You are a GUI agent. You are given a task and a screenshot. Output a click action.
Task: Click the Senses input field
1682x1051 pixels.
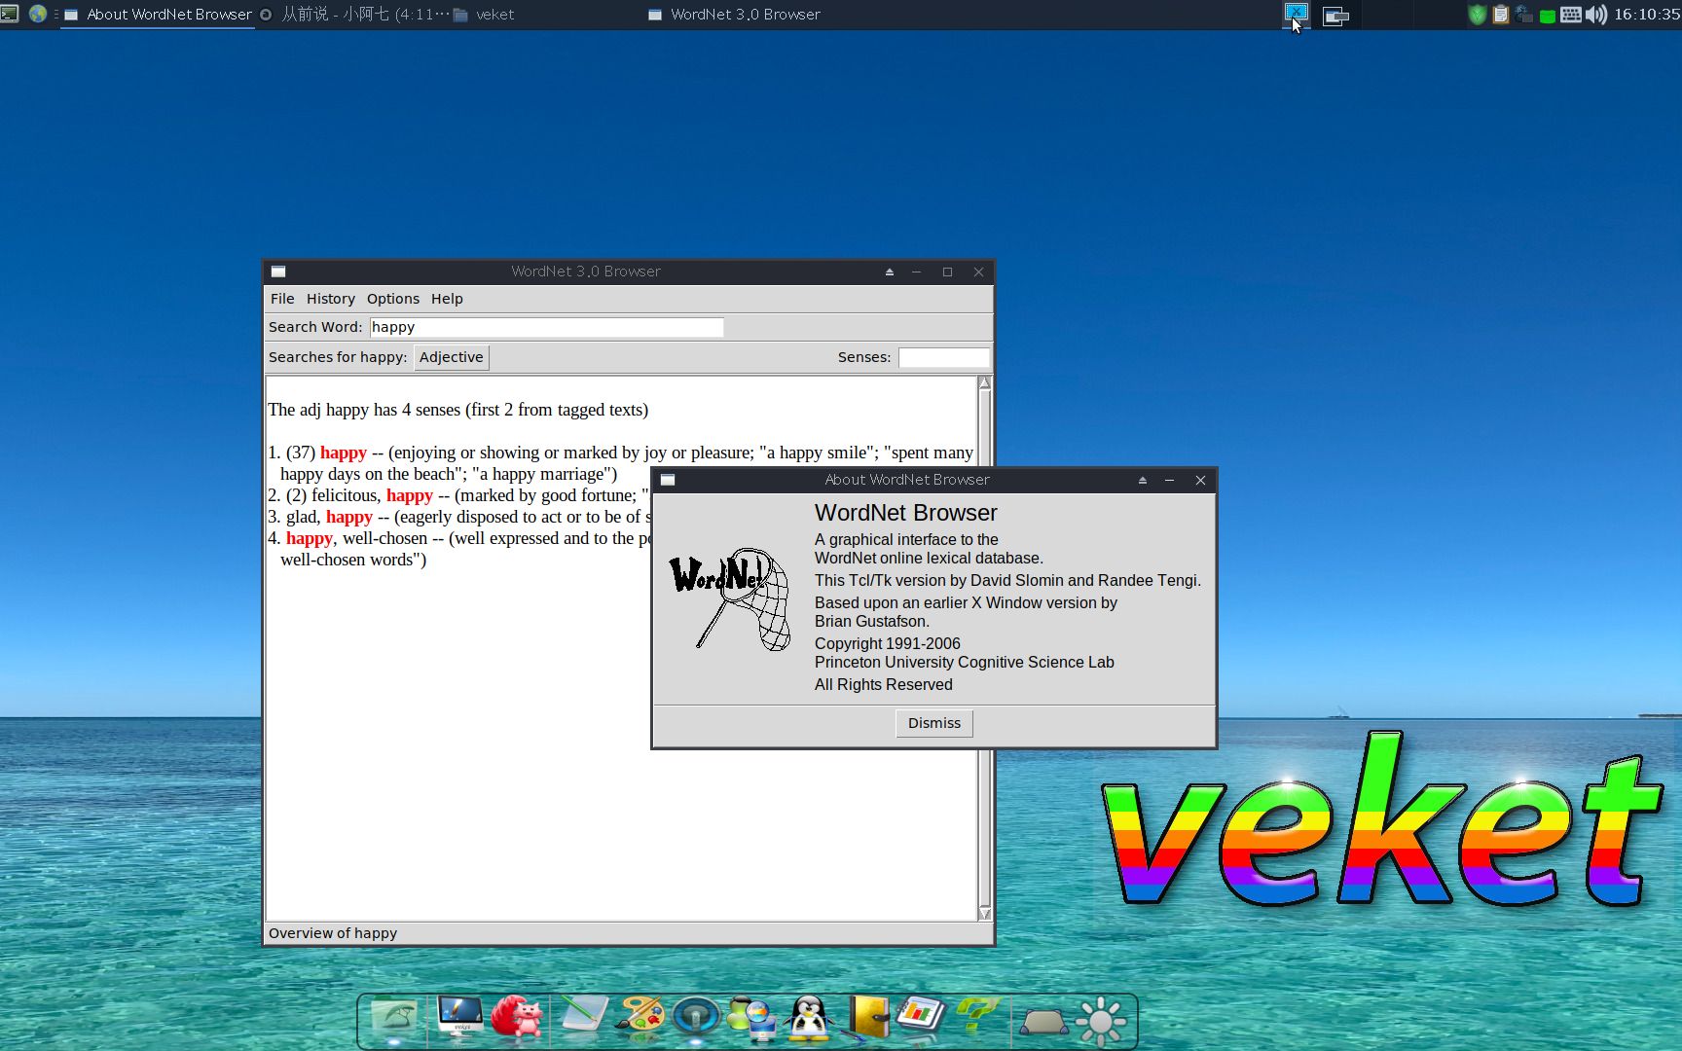pos(943,357)
